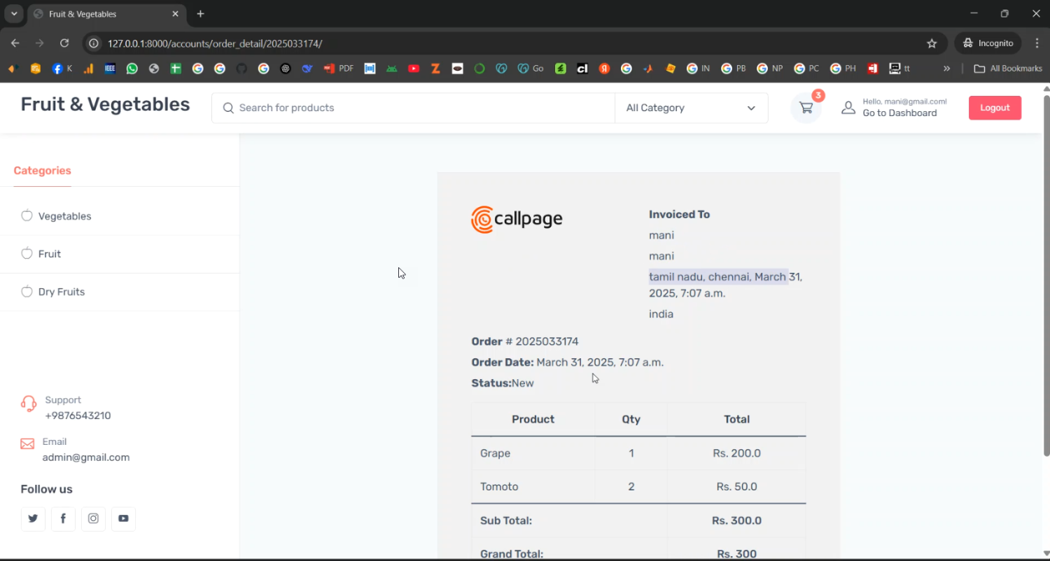Open the YouTube follow icon

[123, 518]
